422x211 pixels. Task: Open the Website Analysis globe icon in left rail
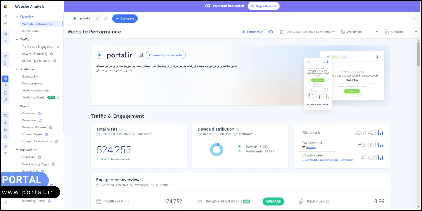pyautogui.click(x=5, y=78)
